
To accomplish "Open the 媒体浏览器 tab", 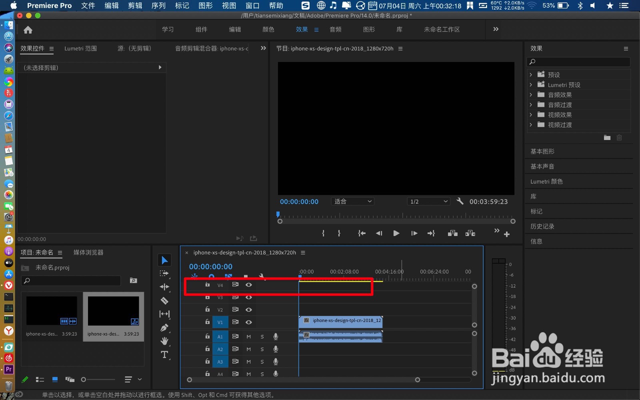I will [x=88, y=252].
